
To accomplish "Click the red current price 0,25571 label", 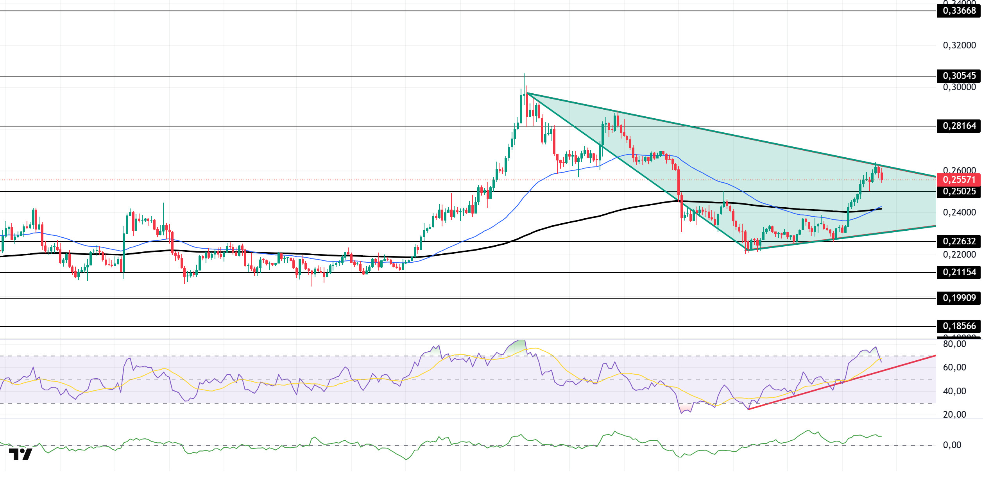I will 959,180.
